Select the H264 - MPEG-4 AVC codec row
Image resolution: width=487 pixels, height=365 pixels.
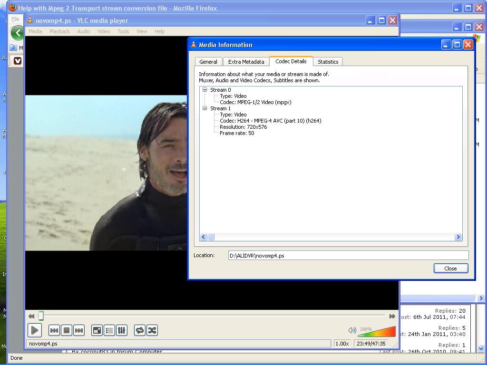click(271, 121)
